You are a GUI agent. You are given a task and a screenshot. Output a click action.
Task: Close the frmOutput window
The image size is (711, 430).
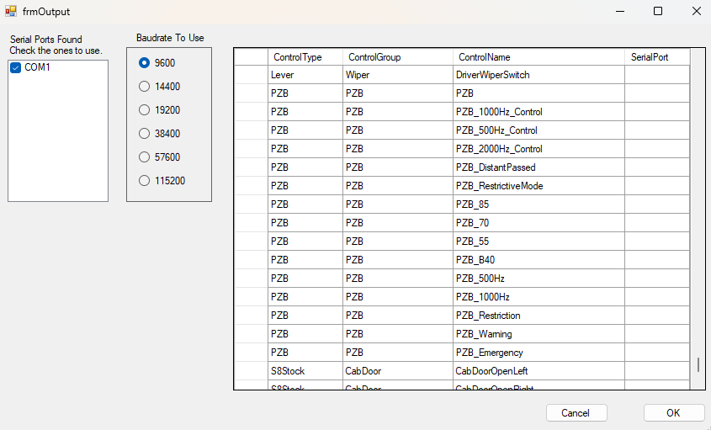click(697, 11)
